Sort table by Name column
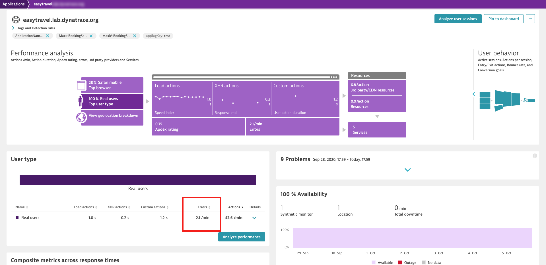This screenshot has height=265, width=546. point(22,207)
